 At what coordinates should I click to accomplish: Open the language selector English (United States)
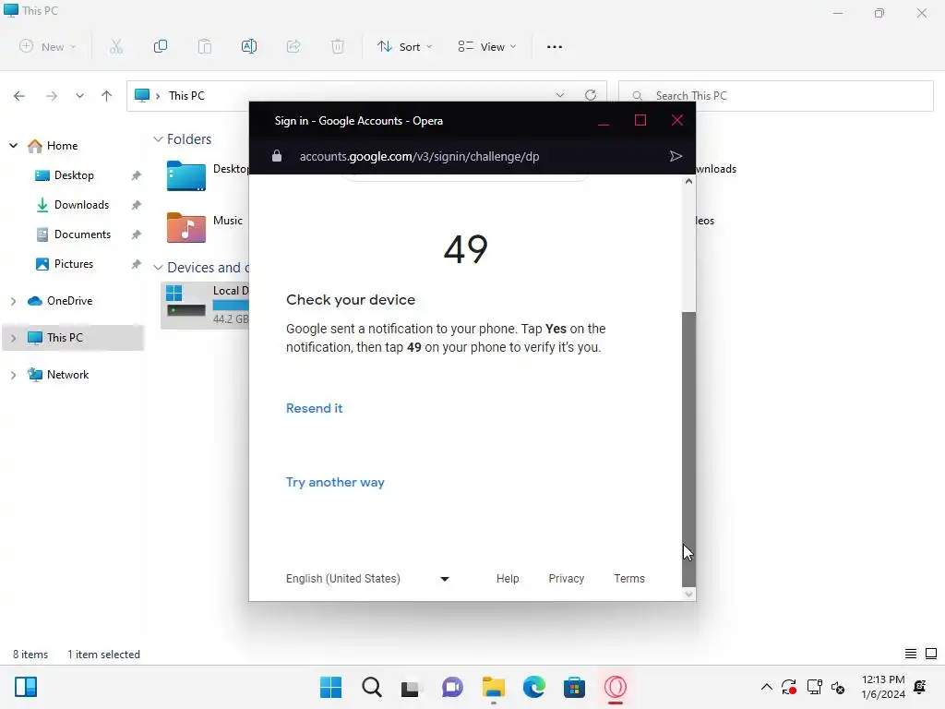click(367, 579)
